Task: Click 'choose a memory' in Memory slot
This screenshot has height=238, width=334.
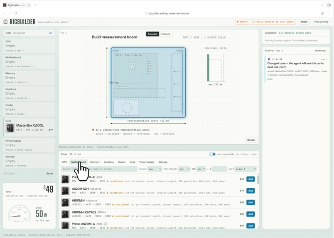Action: tap(16, 82)
